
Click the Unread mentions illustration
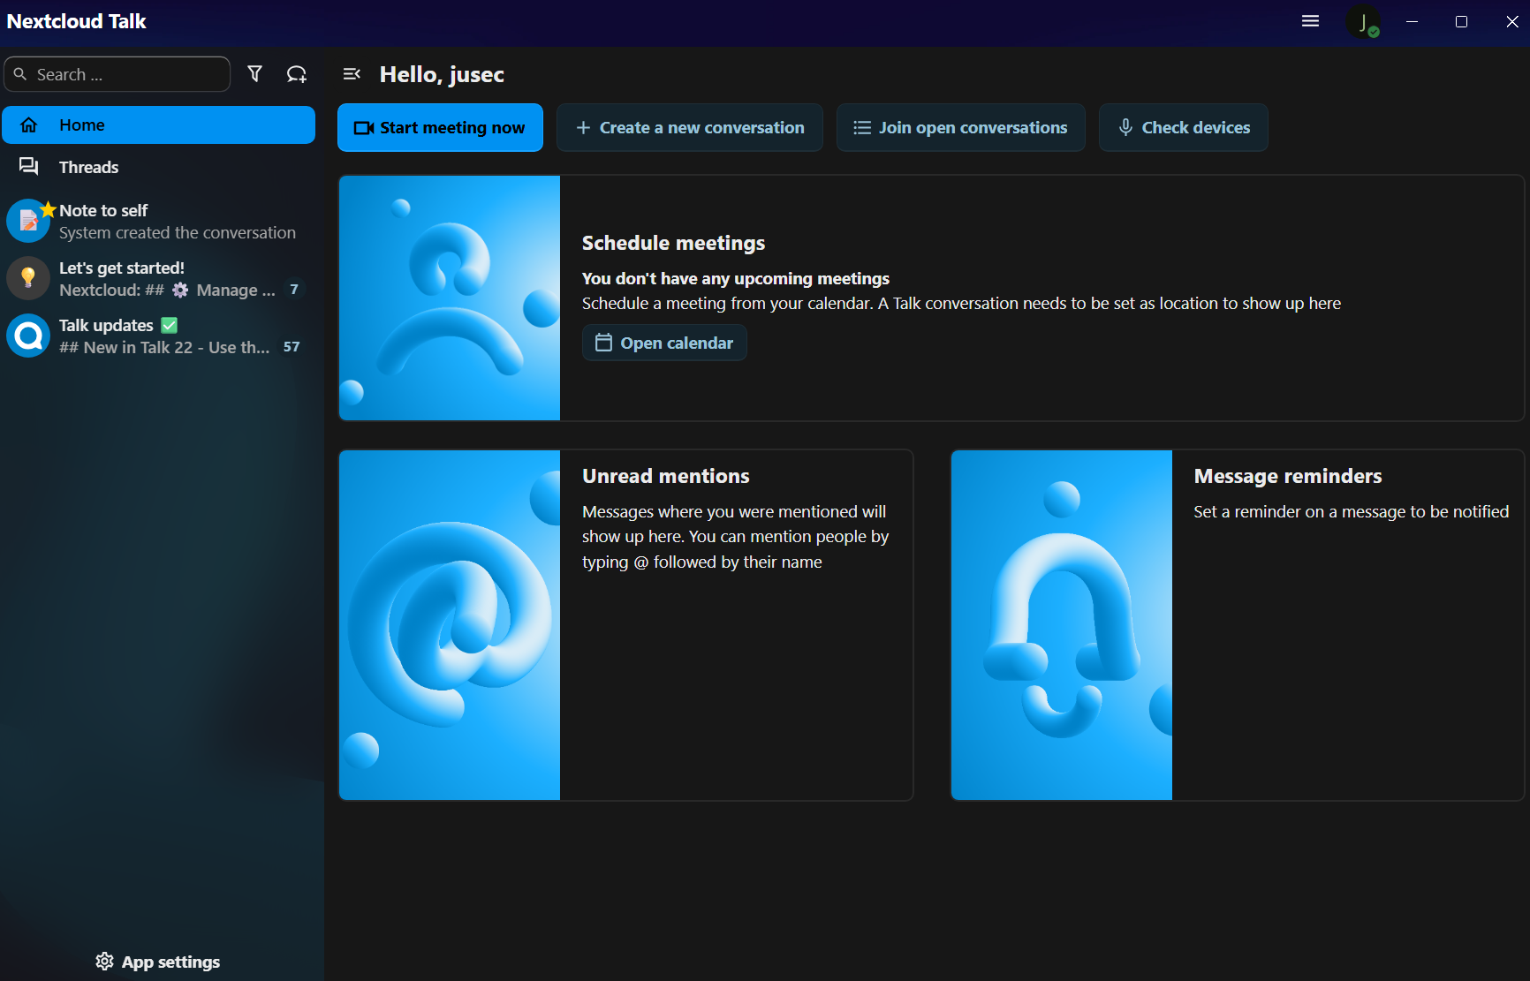point(450,625)
